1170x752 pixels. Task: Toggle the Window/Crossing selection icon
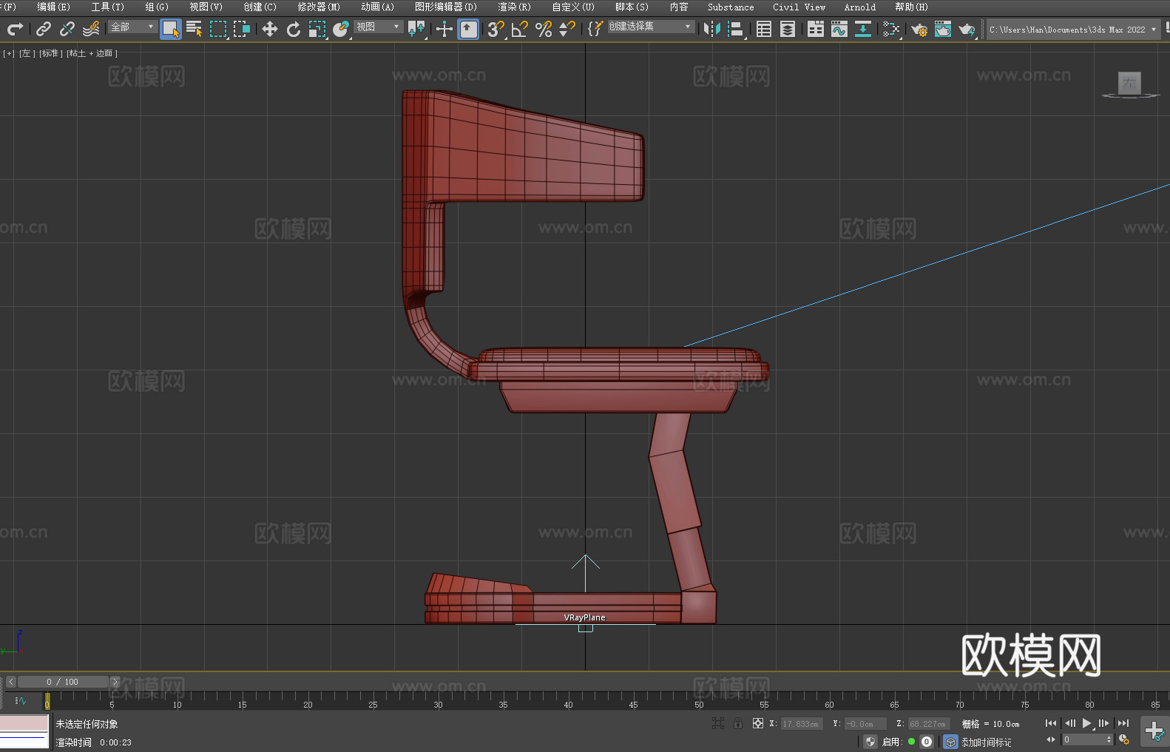242,29
